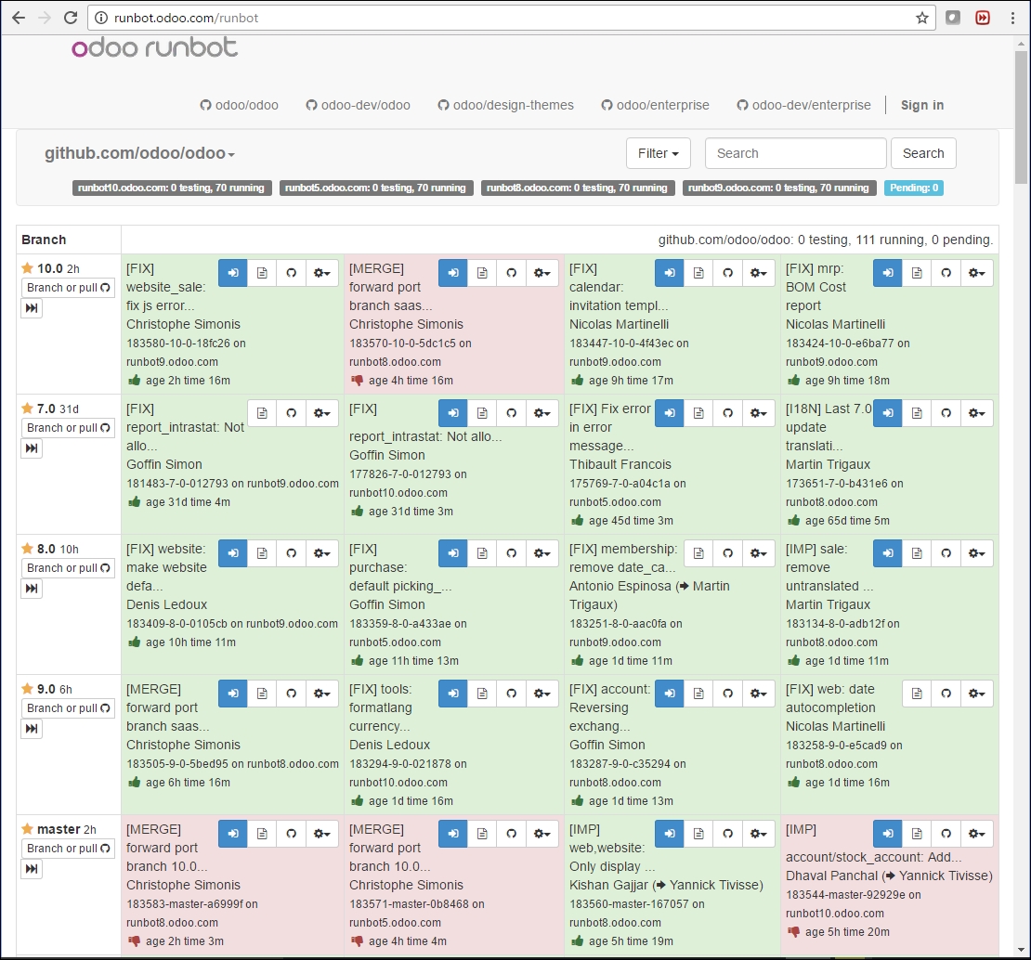Screen dimensions: 1031x960
Task: Open odoo/design-themes repository
Action: click(x=505, y=105)
